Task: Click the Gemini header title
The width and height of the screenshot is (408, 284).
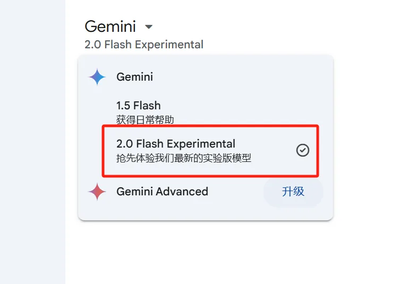Action: 110,26
